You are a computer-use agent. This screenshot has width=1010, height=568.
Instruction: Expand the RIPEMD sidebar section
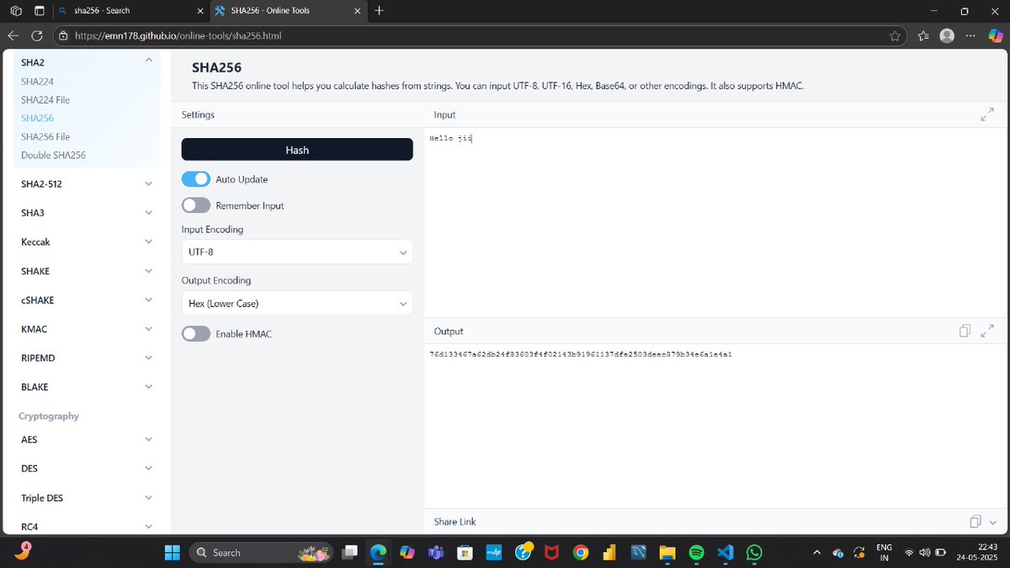pos(149,358)
